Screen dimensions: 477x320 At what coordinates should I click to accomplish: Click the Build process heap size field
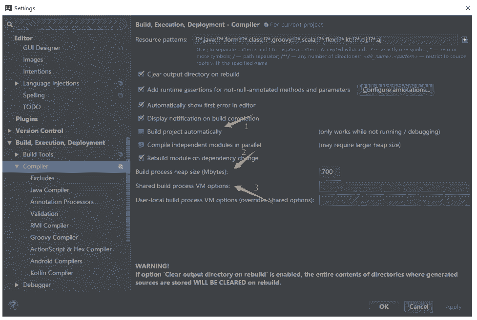(x=330, y=172)
